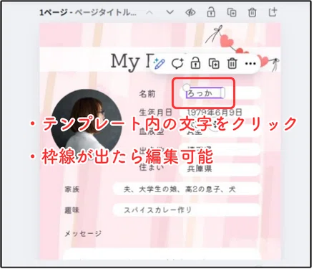Image resolution: width=314 pixels, height=269 pixels.
Task: Delete the page with the header trash icon
Action: pyautogui.click(x=252, y=12)
